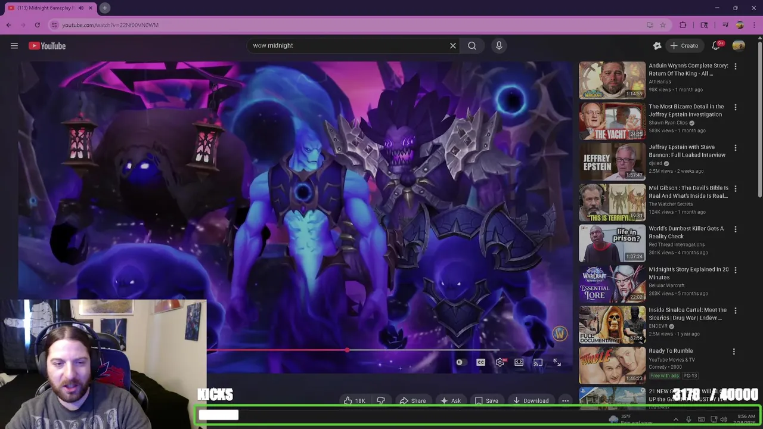Open YouTube notifications bell
The image size is (763, 429).
coord(716,45)
